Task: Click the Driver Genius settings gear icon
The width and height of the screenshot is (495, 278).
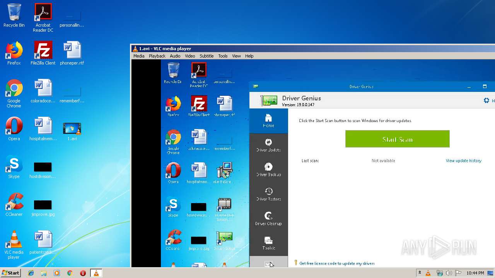Action: pos(486,100)
